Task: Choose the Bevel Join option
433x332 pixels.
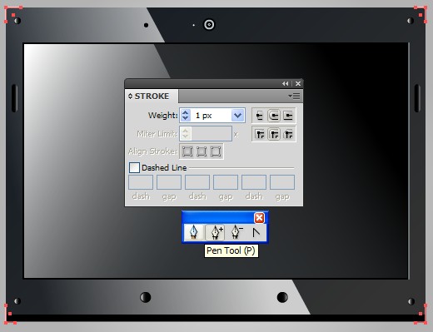Action: point(288,134)
